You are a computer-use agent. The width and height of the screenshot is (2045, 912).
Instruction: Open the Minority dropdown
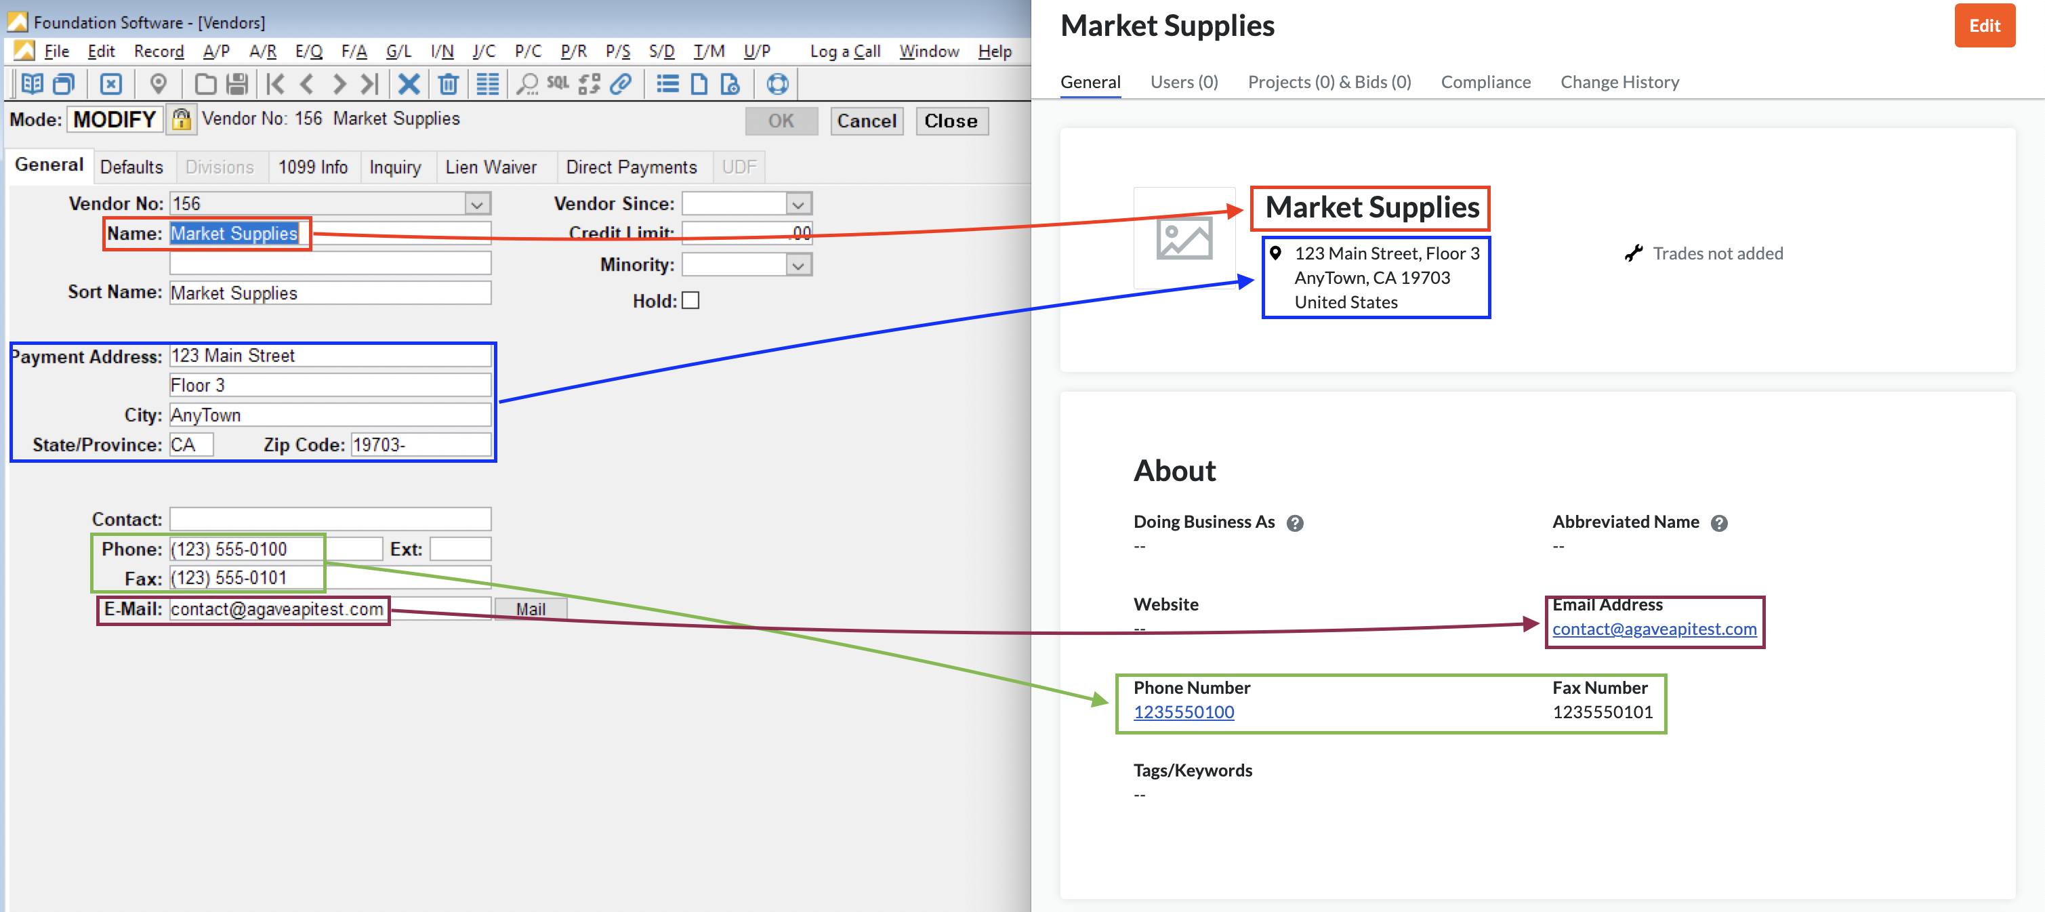click(x=799, y=265)
